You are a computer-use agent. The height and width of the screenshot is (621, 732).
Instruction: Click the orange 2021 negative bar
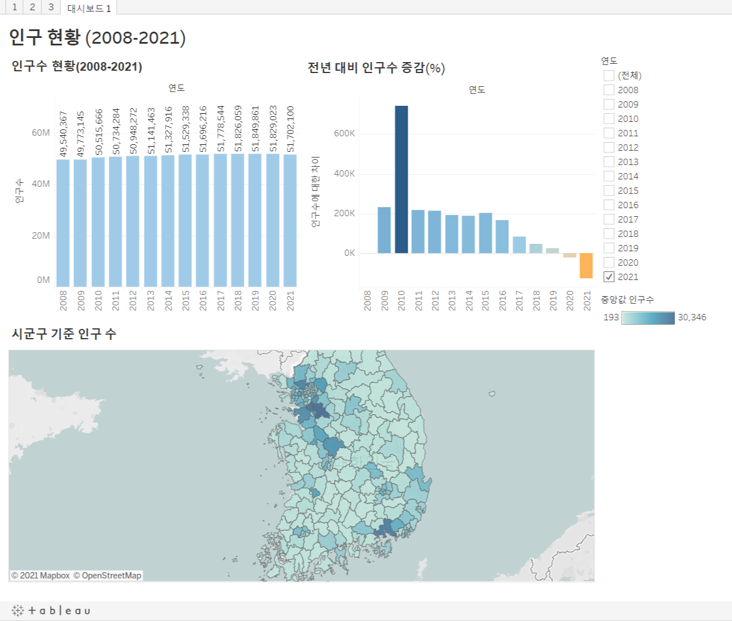(x=586, y=266)
